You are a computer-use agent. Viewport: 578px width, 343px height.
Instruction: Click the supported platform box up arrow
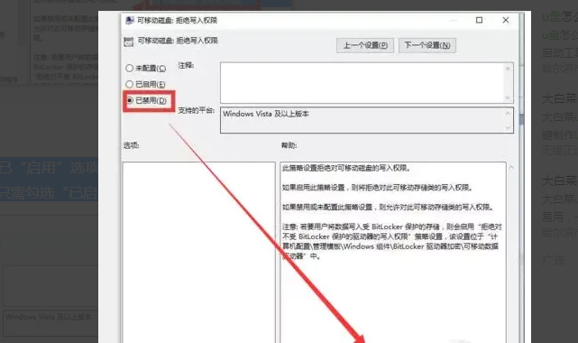pos(508,113)
